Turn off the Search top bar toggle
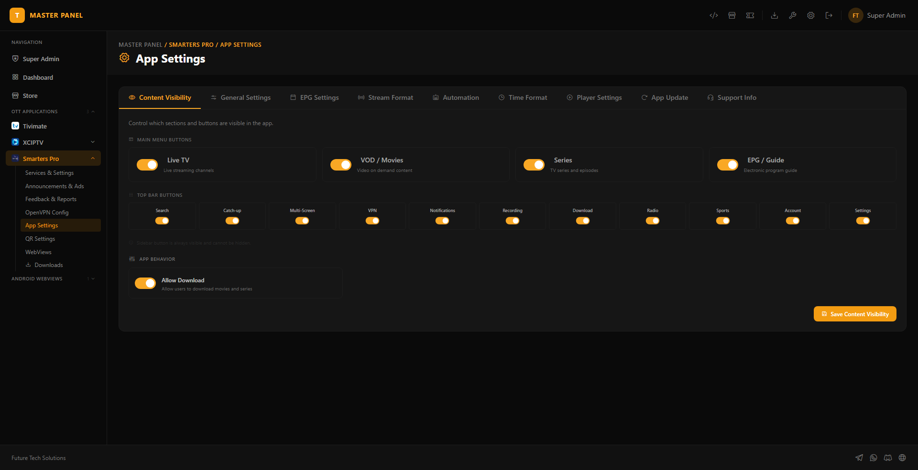The height and width of the screenshot is (470, 918). (162, 221)
